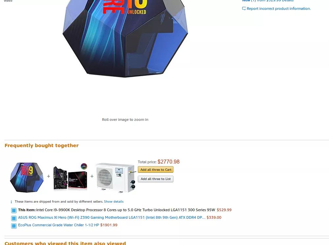Click Report incorrect product information link
This screenshot has width=329, height=245.
click(x=279, y=9)
